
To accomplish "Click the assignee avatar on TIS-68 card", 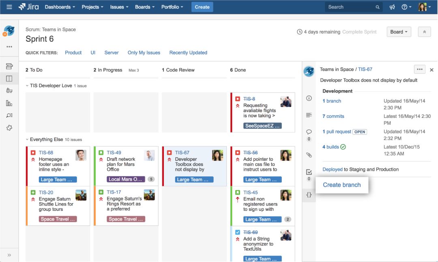I will (81, 155).
